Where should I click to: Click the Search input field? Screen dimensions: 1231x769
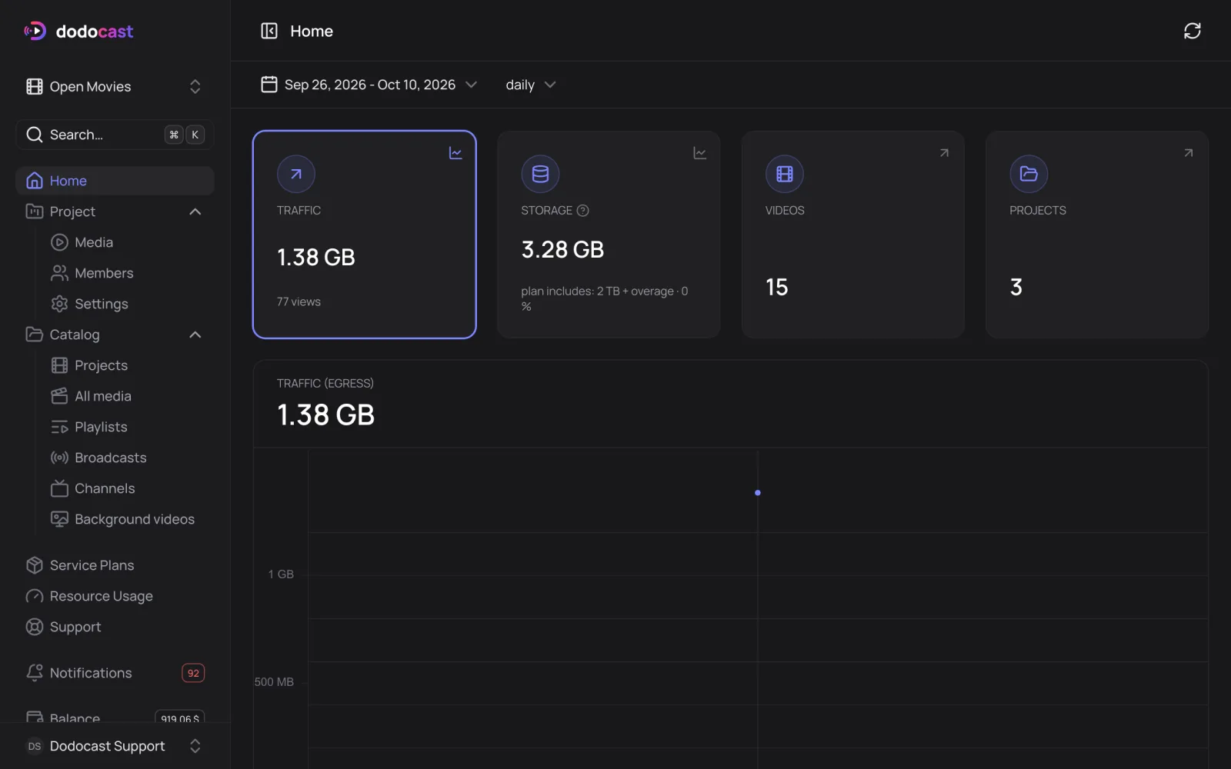115,135
